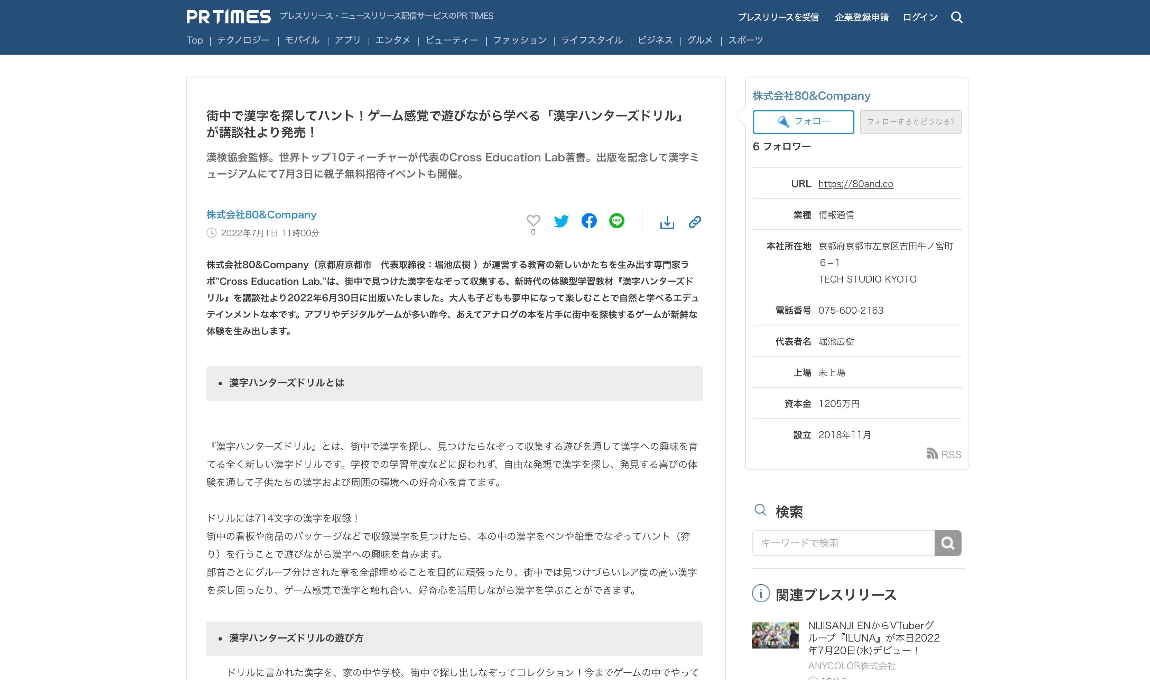Viewport: 1150px width, 680px height.
Task: Open search via header magnifier icon
Action: point(957,17)
